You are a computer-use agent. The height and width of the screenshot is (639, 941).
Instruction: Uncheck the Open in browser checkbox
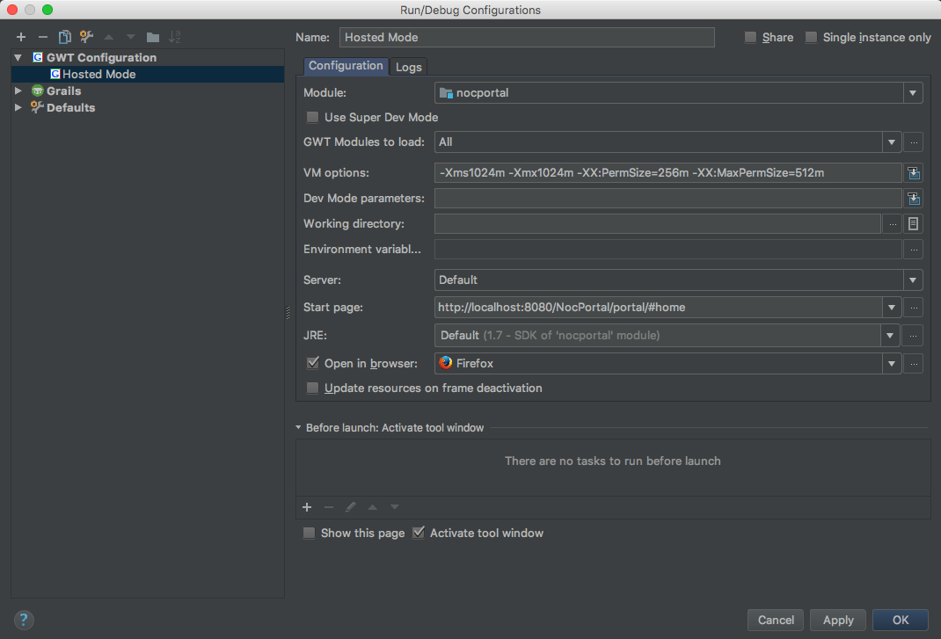click(312, 363)
